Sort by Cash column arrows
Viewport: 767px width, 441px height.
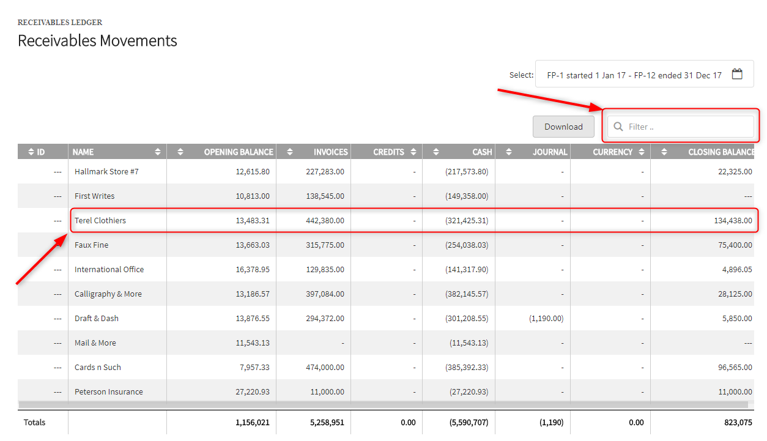point(435,152)
